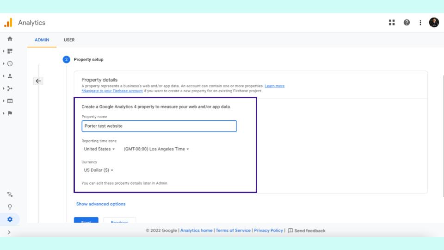Viewport: 444px width, 250px height.
Task: Click the Previous button
Action: tap(119, 220)
